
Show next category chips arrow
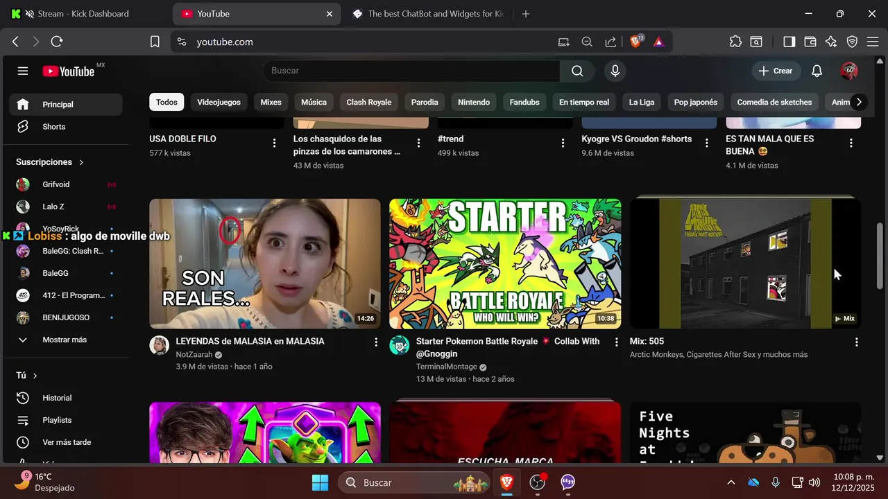tap(859, 102)
